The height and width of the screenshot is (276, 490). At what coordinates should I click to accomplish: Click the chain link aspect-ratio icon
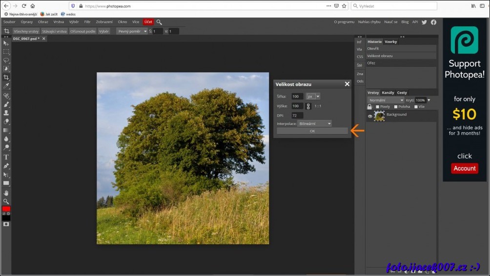click(308, 106)
